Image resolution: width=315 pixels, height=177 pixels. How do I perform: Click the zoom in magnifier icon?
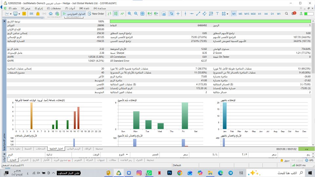[x=130, y=14]
